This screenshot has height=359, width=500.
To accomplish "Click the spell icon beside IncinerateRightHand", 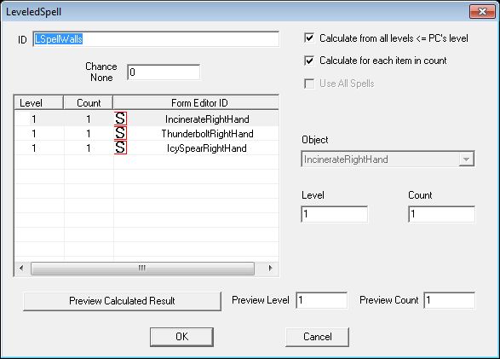I will [x=121, y=119].
